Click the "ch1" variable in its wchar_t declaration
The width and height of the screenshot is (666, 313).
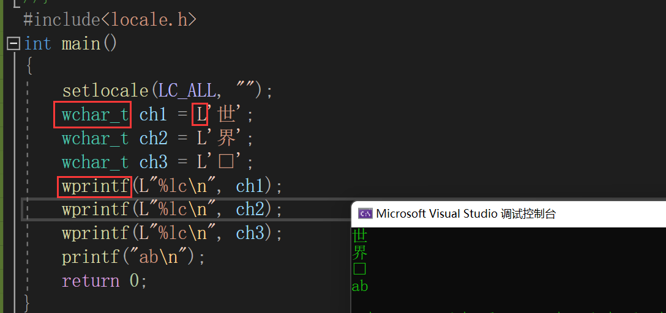click(153, 114)
